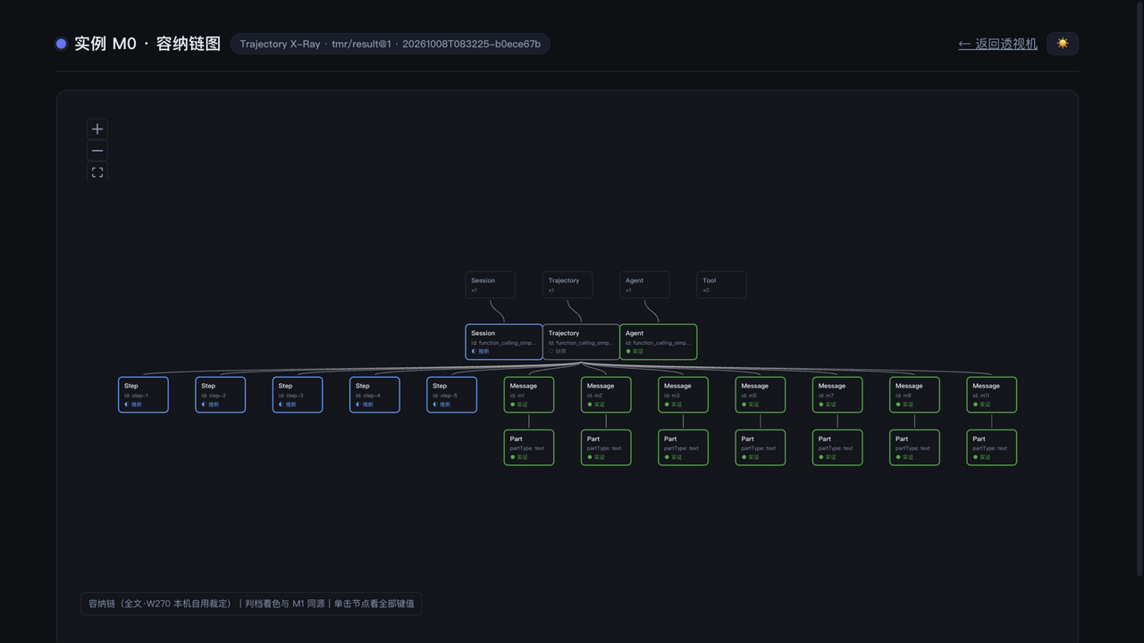The width and height of the screenshot is (1144, 643).
Task: Select the Session group node with ×1 count
Action: (490, 285)
